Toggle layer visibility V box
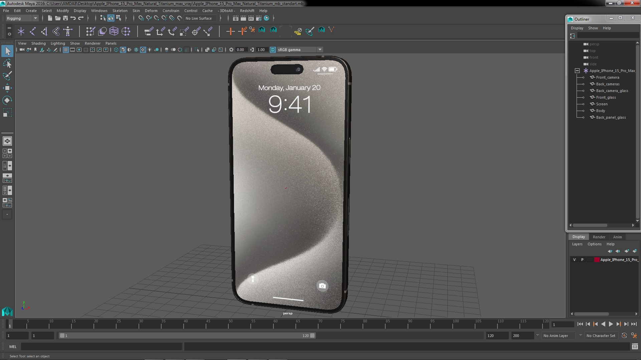 [574, 260]
